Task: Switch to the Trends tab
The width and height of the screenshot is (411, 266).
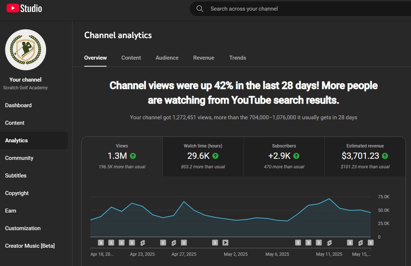Action: pos(237,57)
